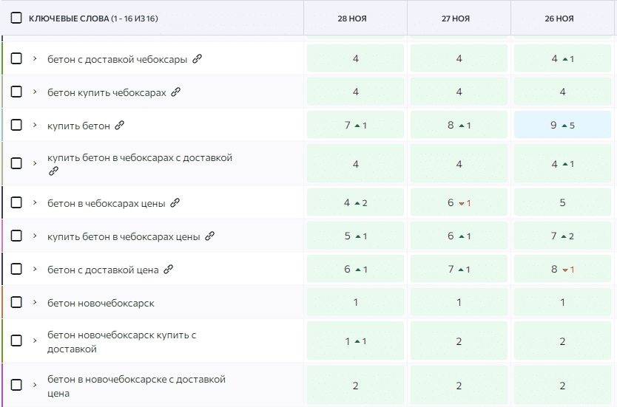The height and width of the screenshot is (407, 617).
Task: Expand the "бетон с доставкой чебоксары" row
Action: point(35,58)
